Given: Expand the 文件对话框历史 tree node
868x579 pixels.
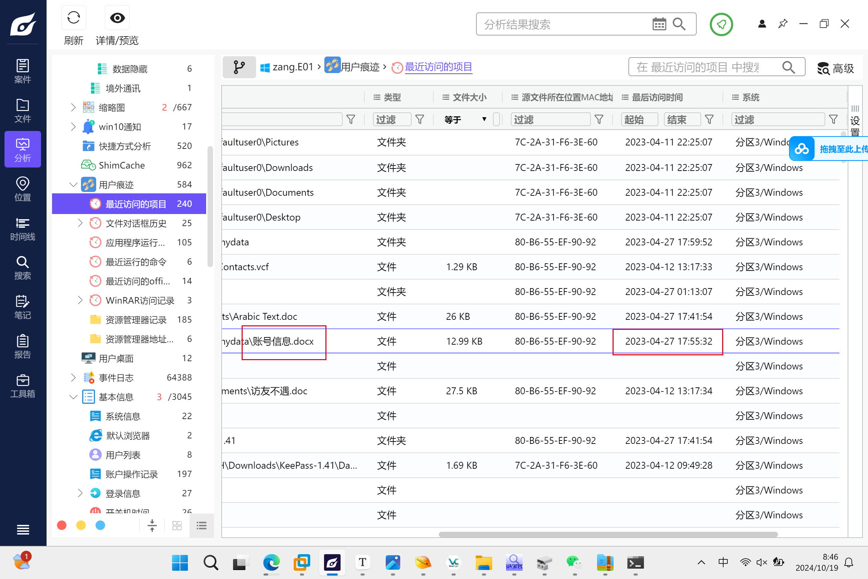Looking at the screenshot, I should click(80, 223).
